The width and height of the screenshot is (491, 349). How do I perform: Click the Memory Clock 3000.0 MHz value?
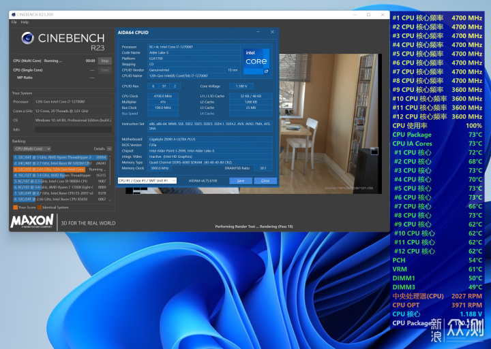click(x=160, y=168)
